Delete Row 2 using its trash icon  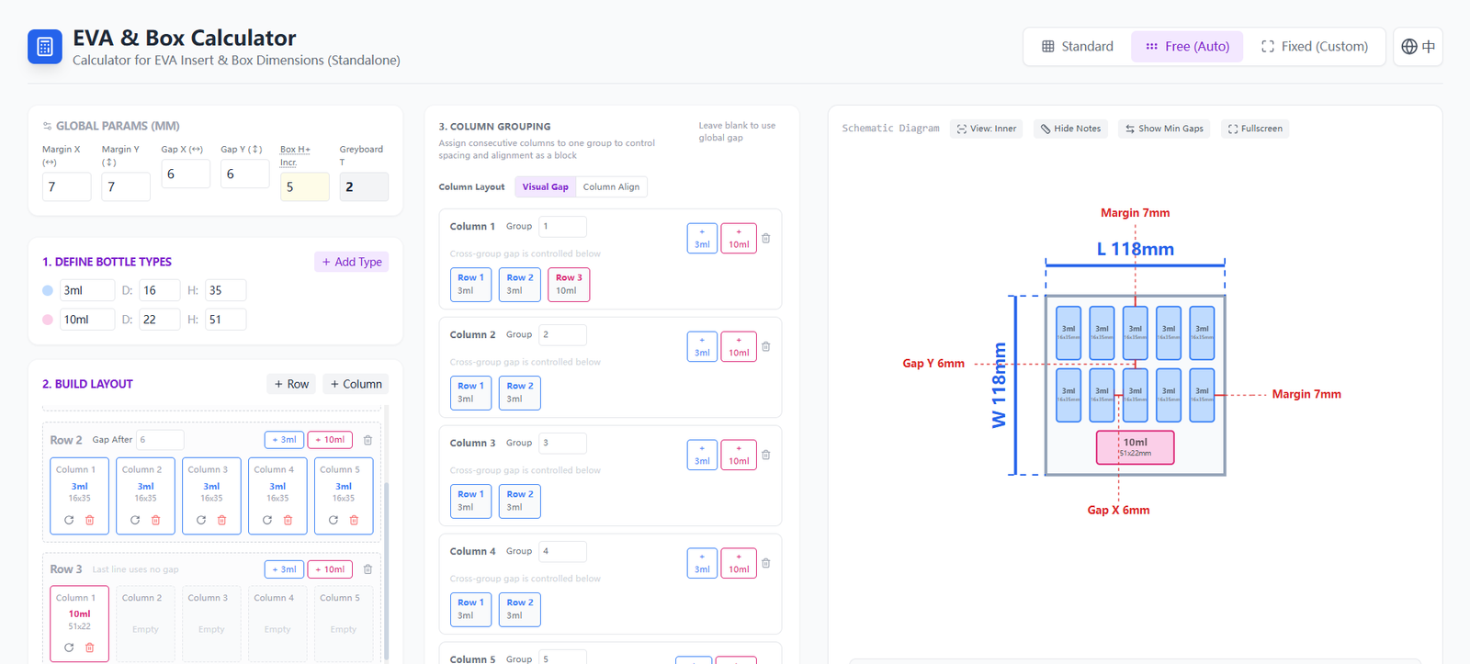367,440
